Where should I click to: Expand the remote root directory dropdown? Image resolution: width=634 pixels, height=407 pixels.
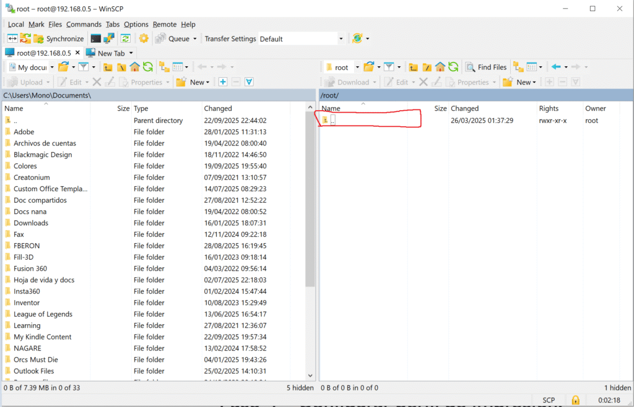[357, 67]
